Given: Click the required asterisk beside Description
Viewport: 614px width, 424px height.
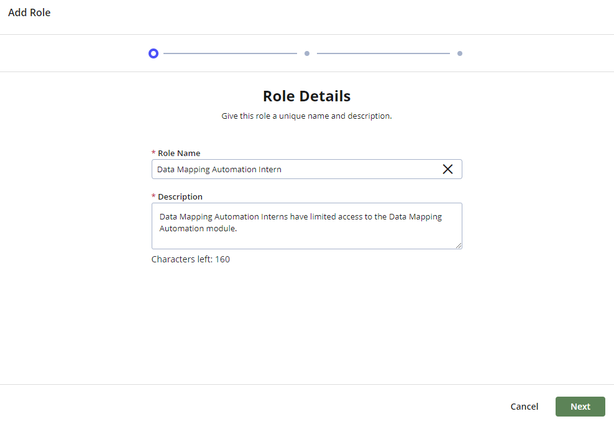Looking at the screenshot, I should coord(153,196).
